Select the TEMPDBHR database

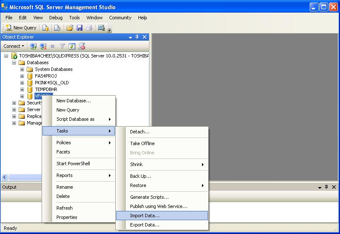(46, 89)
